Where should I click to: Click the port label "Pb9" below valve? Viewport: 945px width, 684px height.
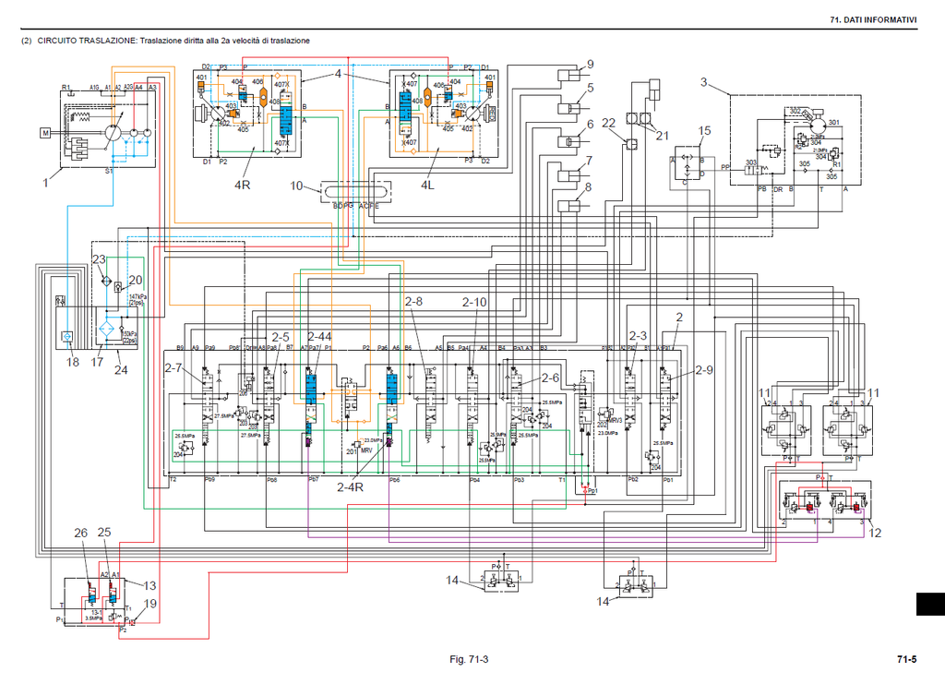[208, 480]
